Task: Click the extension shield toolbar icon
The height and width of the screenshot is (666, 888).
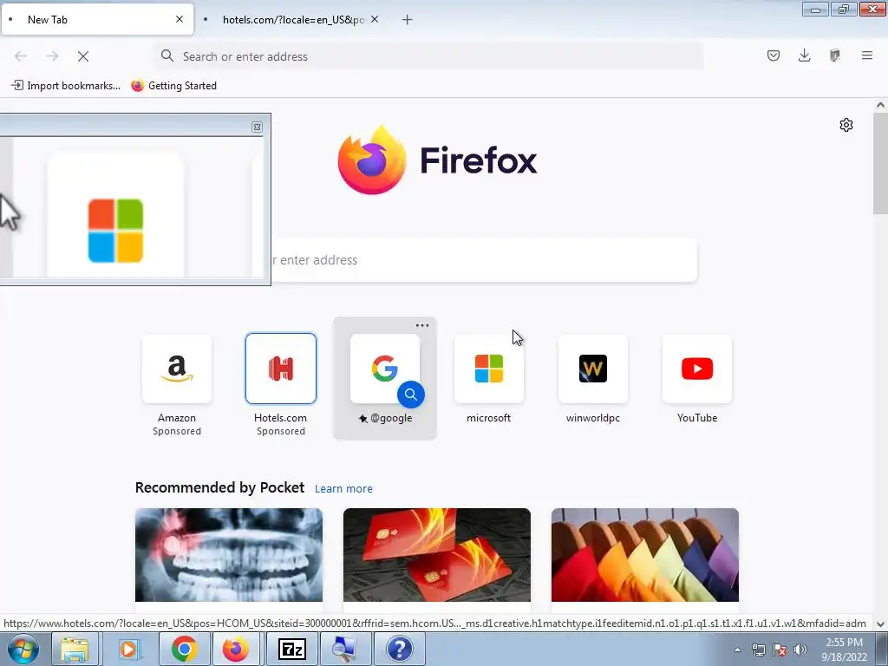Action: (835, 55)
